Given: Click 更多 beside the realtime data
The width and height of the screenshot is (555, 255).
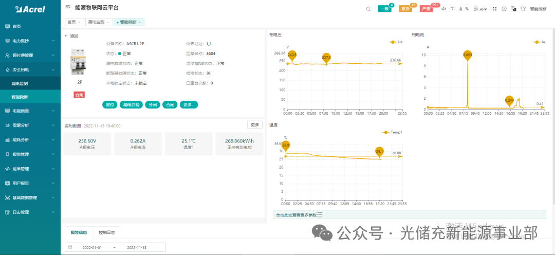Looking at the screenshot, I should [x=255, y=124].
